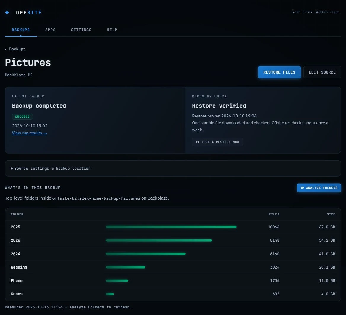The image size is (346, 315).
Task: Expand Source settings & backup location
Action: coord(173,168)
